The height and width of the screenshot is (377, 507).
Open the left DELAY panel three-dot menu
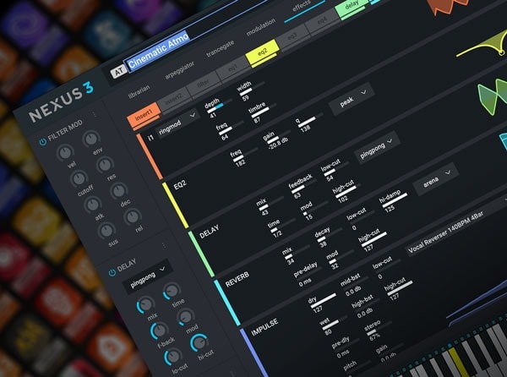164,245
